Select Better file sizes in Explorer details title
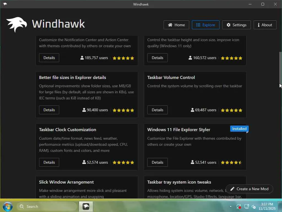282x212 pixels. tap(72, 78)
